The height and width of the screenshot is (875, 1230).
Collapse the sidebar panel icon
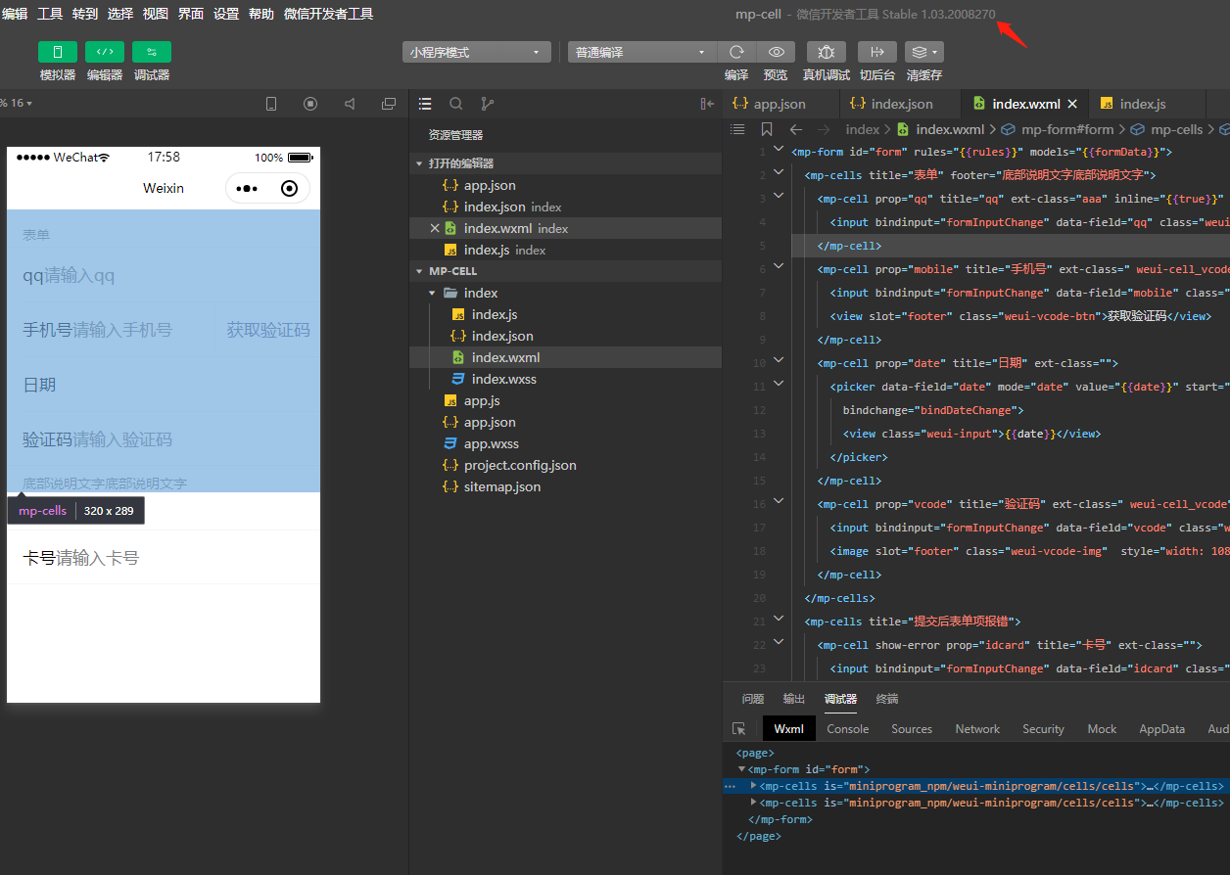pos(707,104)
